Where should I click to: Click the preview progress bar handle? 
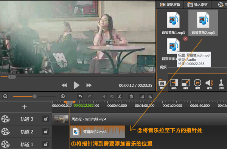click(x=12, y=77)
